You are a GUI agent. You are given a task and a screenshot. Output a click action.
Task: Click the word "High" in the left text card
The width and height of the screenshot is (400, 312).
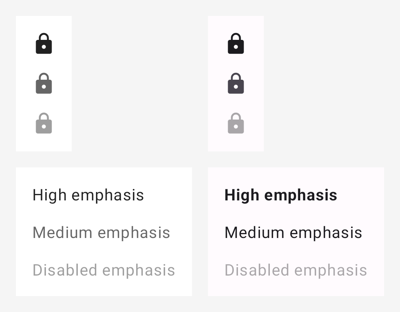(x=49, y=195)
